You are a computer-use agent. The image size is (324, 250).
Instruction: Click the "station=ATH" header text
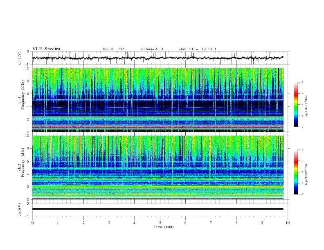coord(152,49)
